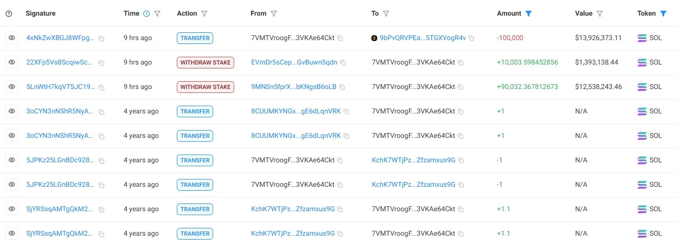Toggle eye view for 22XFp5Vs8ScqiwSc row
Viewport: 677px width, 244px height.
coord(12,62)
